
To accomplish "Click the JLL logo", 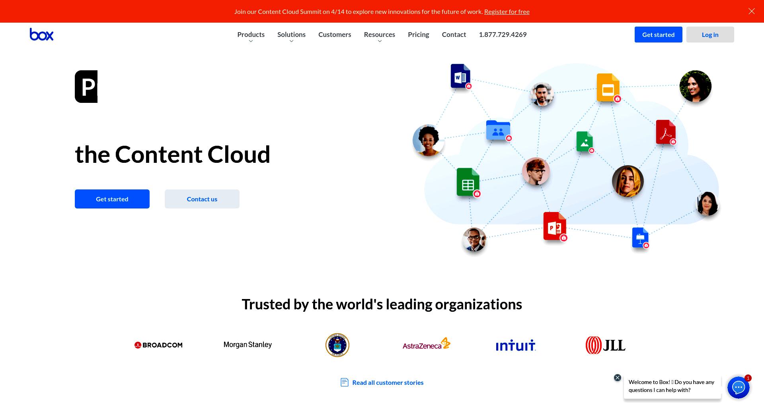I will [605, 345].
